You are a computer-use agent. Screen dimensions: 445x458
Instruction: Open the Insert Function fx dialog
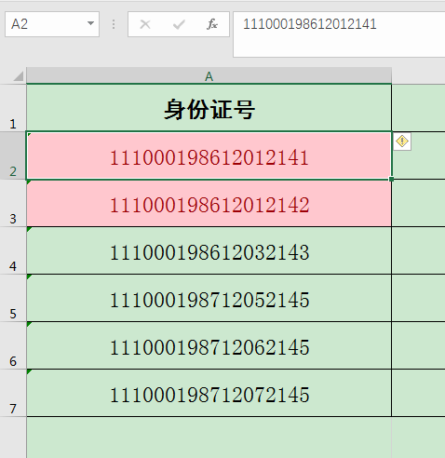click(x=212, y=24)
